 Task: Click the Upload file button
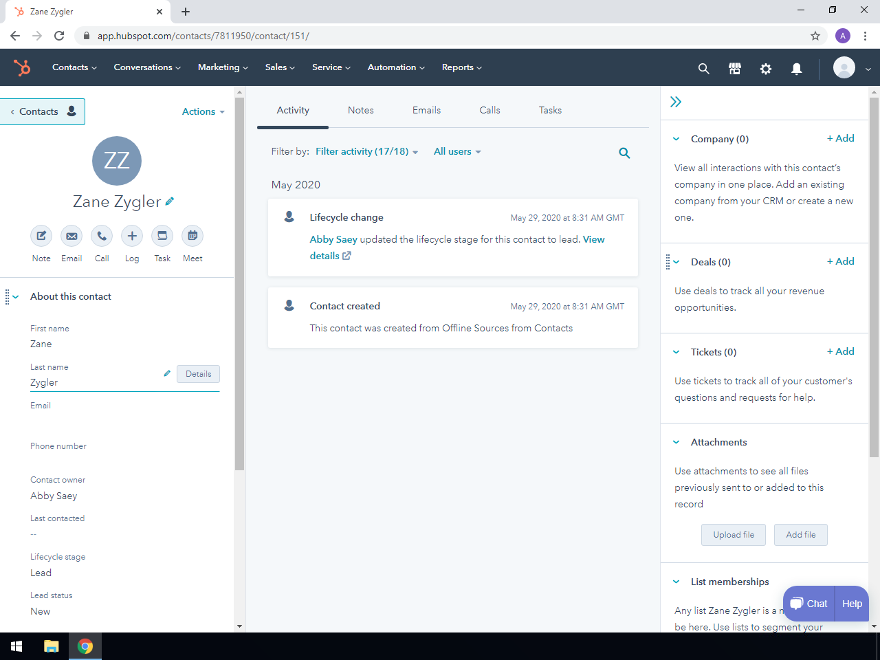pyautogui.click(x=734, y=535)
